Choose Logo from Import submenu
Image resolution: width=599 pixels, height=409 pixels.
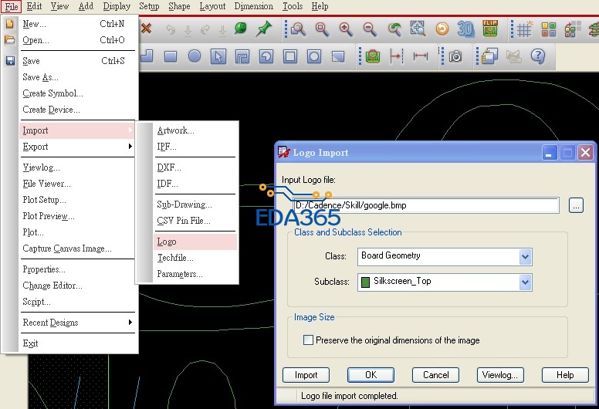(167, 242)
